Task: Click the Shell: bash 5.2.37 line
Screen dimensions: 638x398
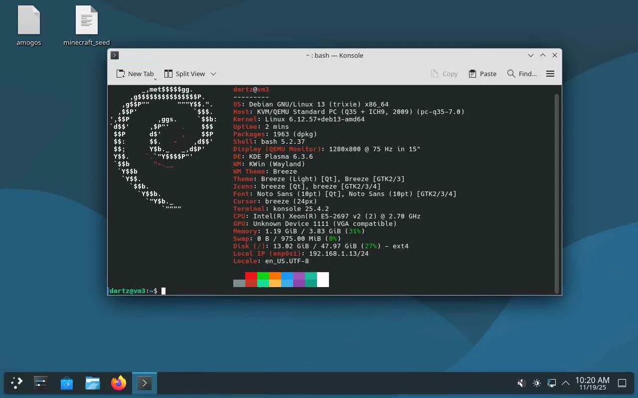Action: (x=269, y=142)
